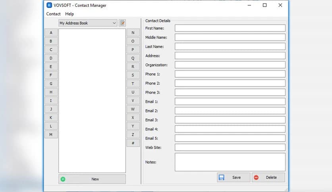Click the Z index button
Screen dimensions: 332x192
pos(133,134)
